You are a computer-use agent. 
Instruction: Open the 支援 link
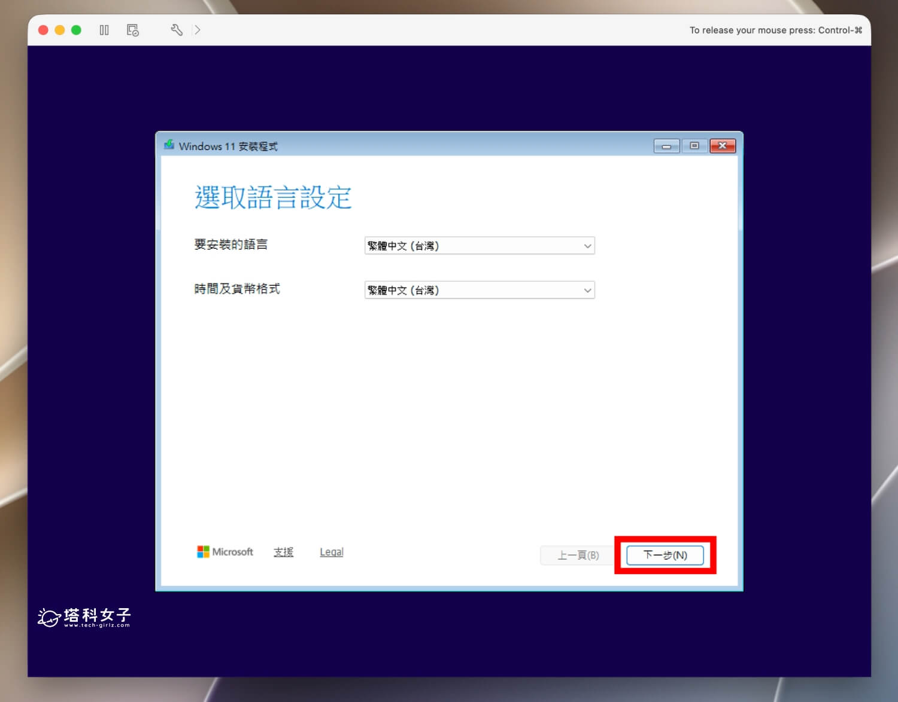tap(284, 552)
